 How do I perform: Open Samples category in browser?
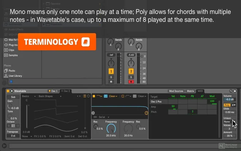(11, 55)
